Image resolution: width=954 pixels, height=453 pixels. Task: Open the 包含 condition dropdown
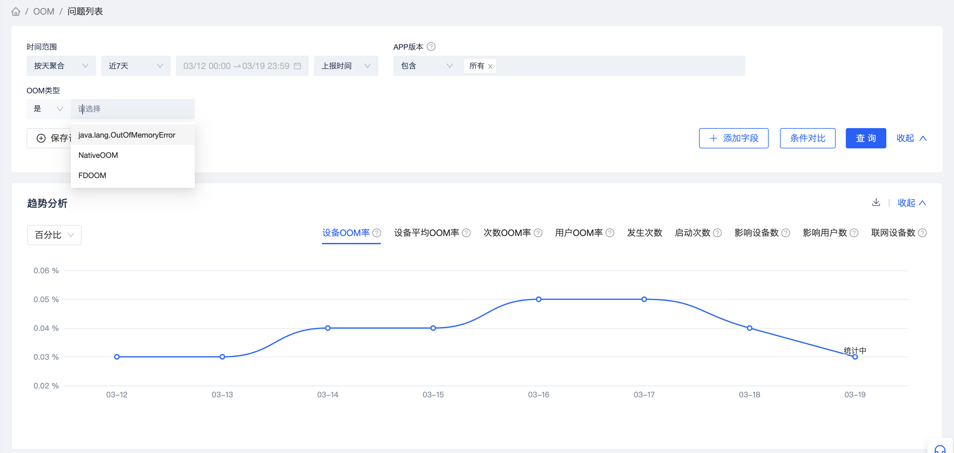pos(426,66)
